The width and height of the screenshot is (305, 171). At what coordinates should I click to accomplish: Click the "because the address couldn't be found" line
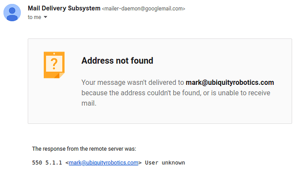click(141, 93)
